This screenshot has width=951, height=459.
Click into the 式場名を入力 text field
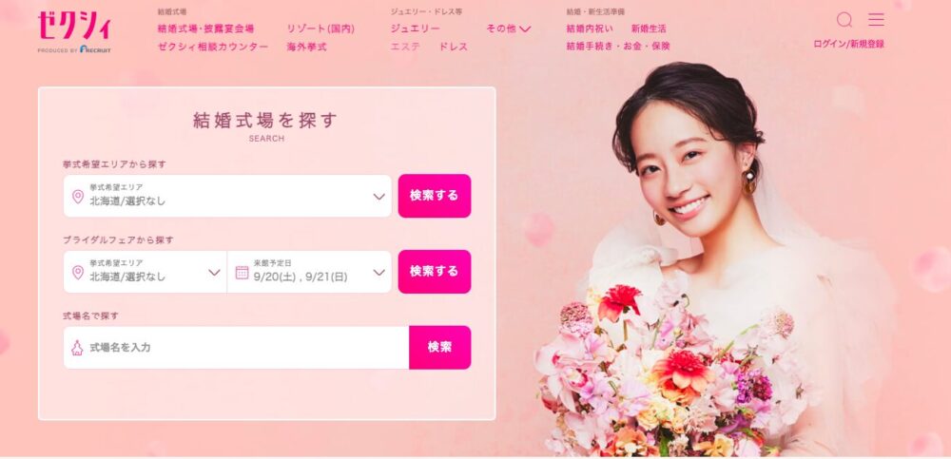[237, 348]
